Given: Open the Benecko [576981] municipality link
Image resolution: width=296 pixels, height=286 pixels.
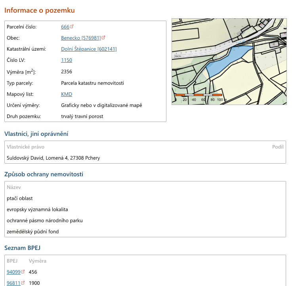Looking at the screenshot, I should 81,38.
